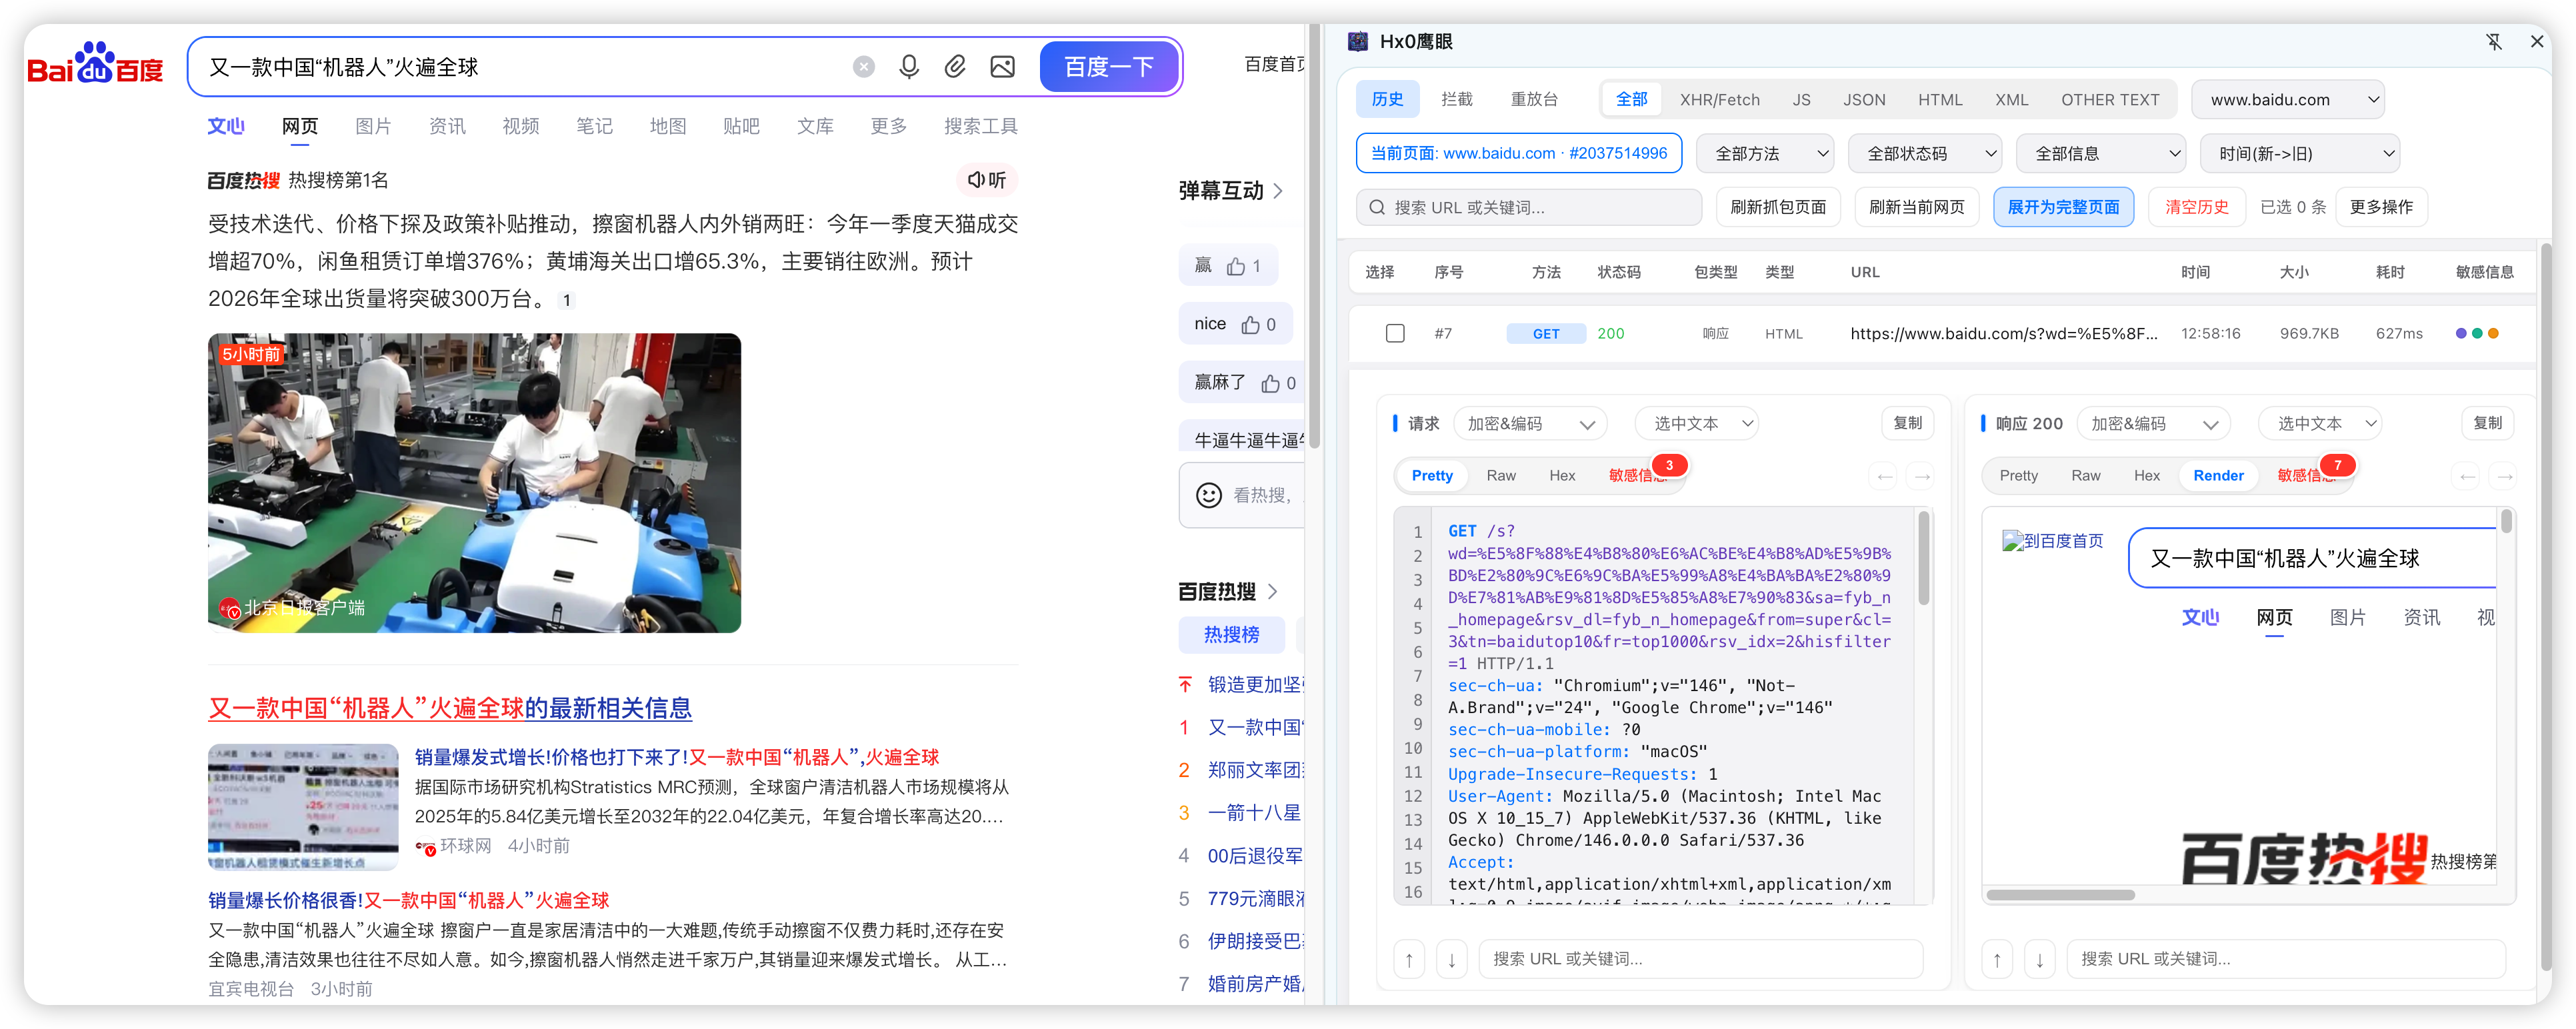
Task: Open image search camera icon
Action: point(1002,67)
